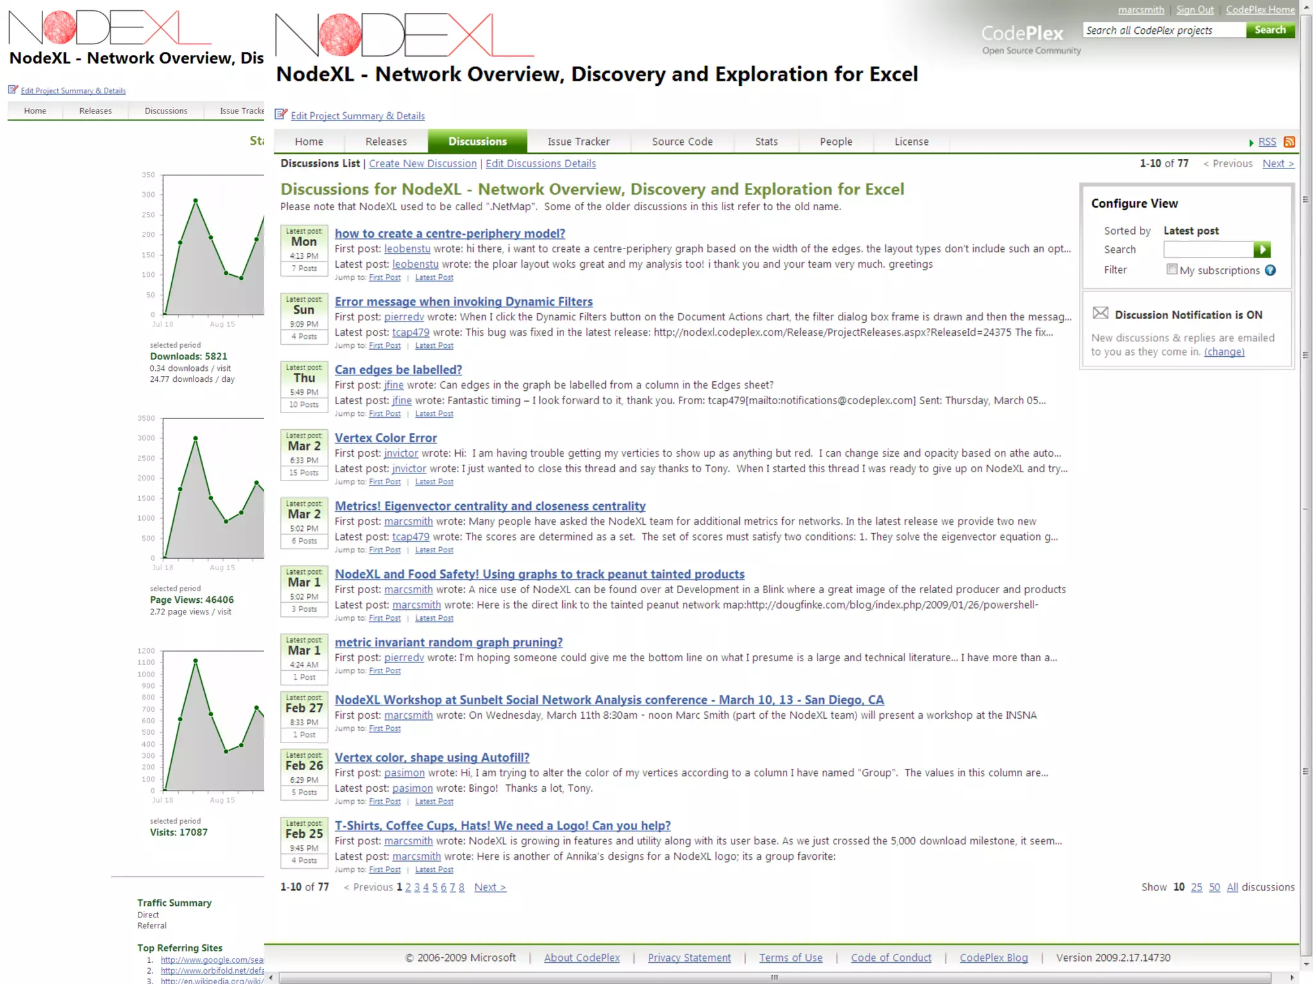Screen dimensions: 1313x984
Task: Enable the My subscriptions filter checkbox
Action: coord(1172,270)
